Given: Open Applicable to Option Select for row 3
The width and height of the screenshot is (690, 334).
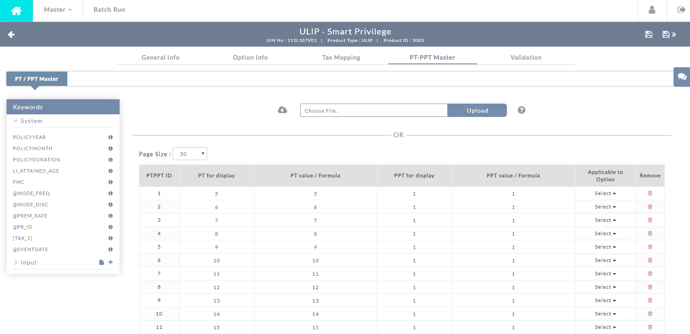Looking at the screenshot, I should click(605, 220).
